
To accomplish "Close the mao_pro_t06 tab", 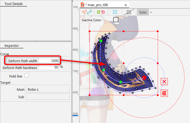I will click(126, 5).
